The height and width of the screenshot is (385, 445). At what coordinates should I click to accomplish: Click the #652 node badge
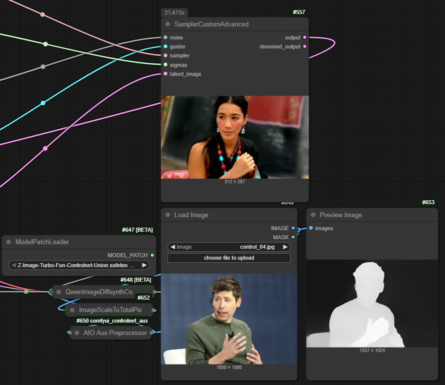(143, 298)
